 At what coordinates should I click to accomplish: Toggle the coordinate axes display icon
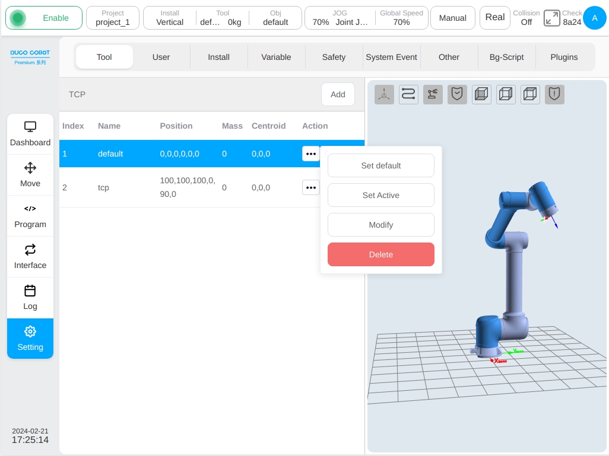click(384, 94)
